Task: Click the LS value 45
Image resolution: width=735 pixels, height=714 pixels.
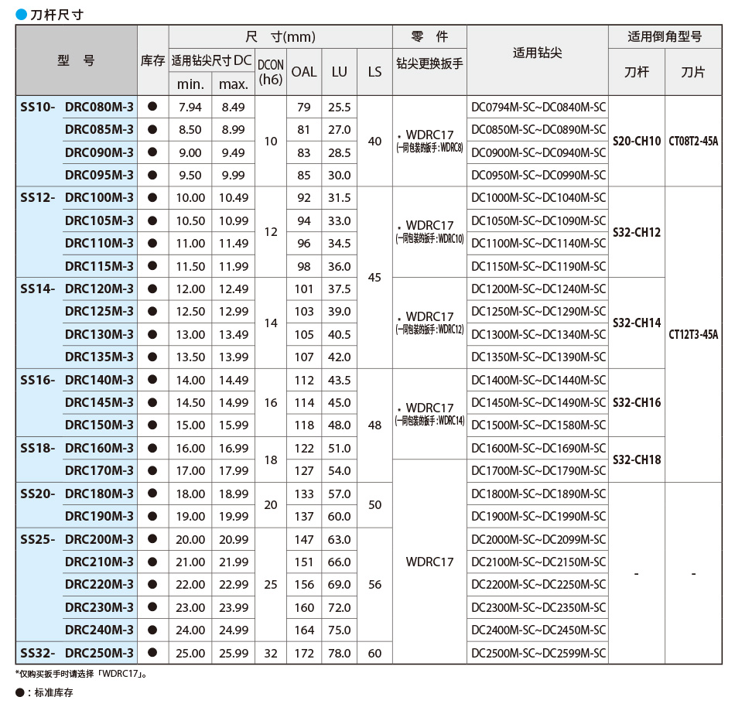Action: (374, 278)
